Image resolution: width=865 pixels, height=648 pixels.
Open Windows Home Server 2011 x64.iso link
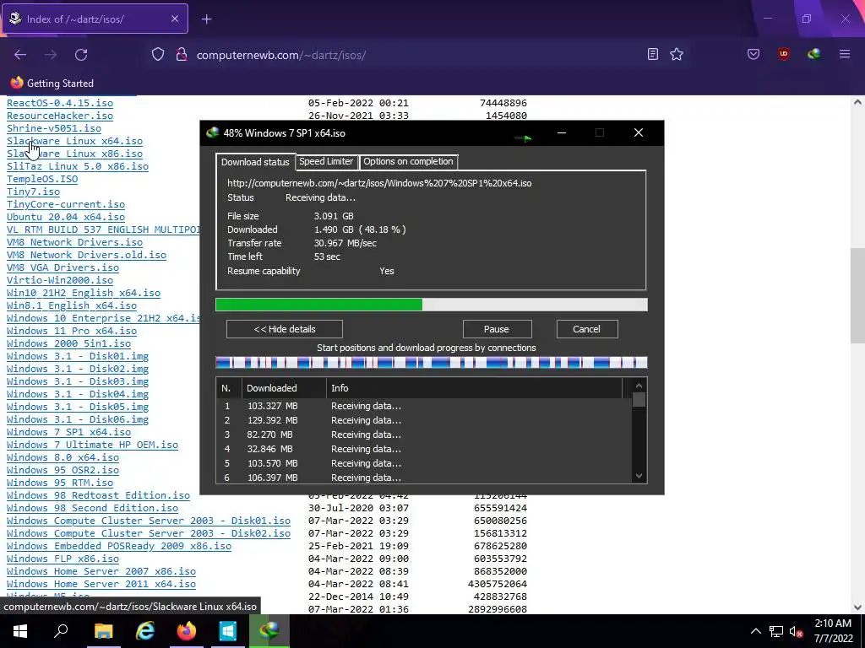tap(101, 584)
